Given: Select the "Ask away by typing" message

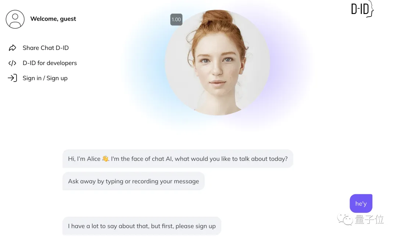Looking at the screenshot, I should 133,181.
